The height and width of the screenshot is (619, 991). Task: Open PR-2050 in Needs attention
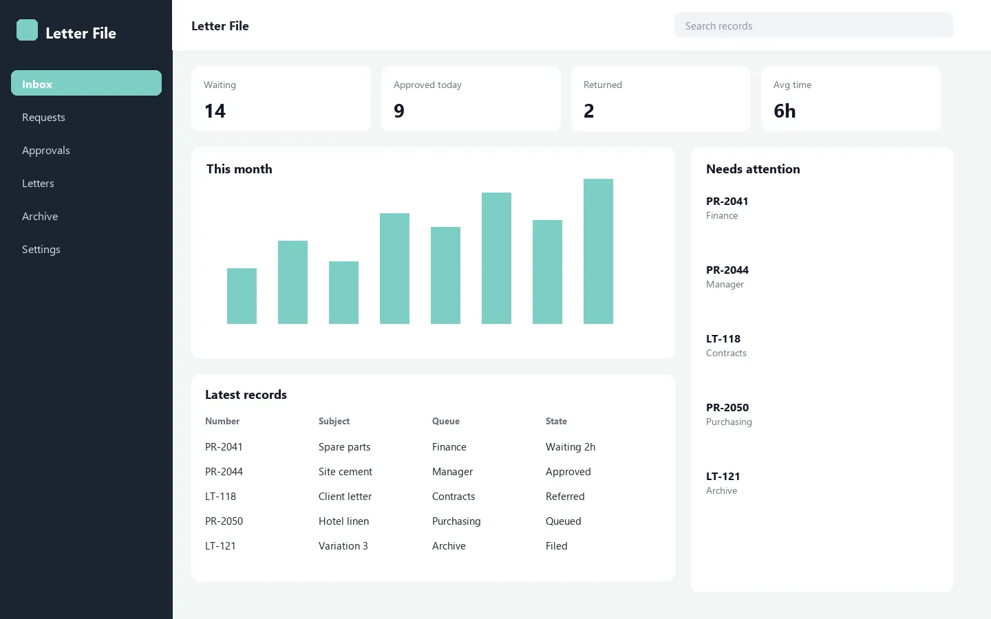point(727,407)
